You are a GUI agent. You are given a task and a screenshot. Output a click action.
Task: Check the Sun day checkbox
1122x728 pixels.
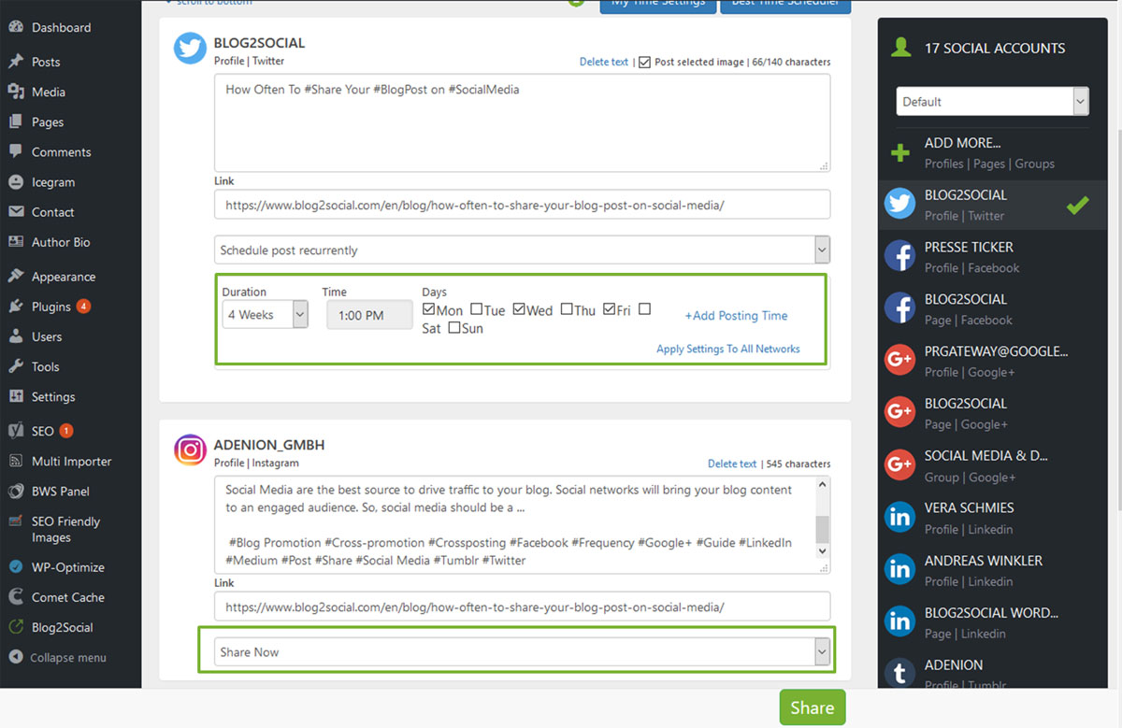pyautogui.click(x=454, y=328)
